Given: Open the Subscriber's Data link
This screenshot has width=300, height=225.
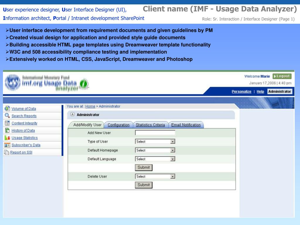Looking at the screenshot, I should [26, 145].
